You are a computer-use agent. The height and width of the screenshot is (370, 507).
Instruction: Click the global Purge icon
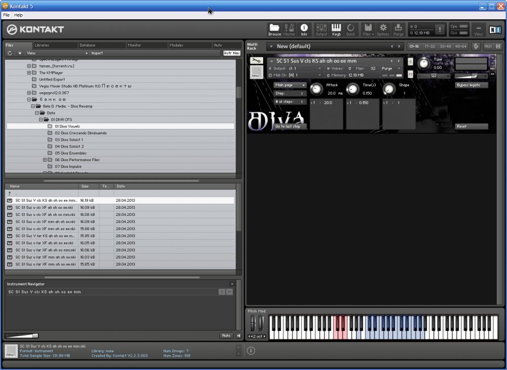(399, 30)
